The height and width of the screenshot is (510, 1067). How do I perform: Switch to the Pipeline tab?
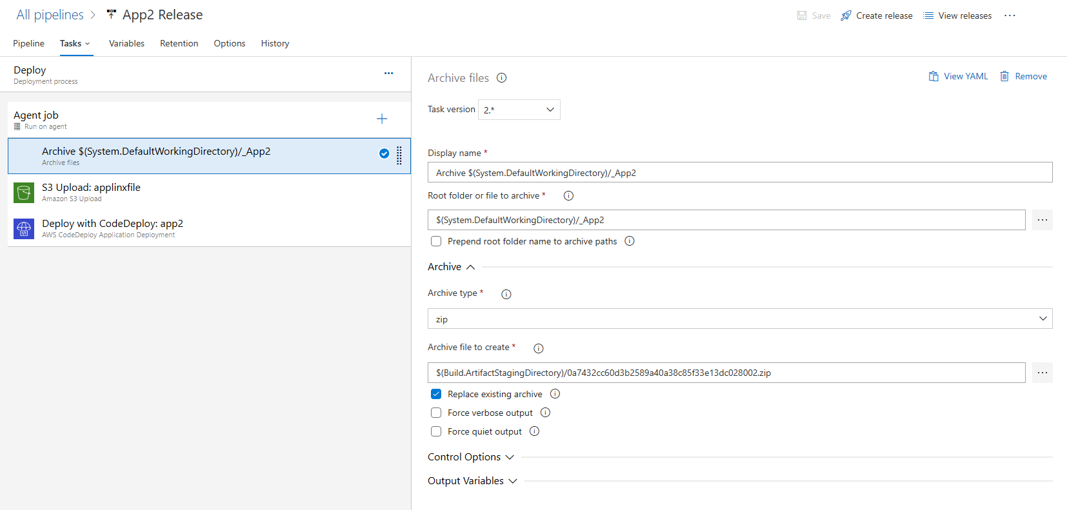28,43
